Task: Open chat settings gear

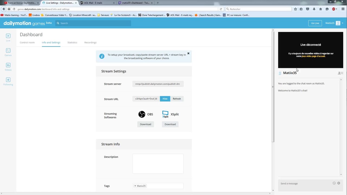Action: (x=339, y=183)
